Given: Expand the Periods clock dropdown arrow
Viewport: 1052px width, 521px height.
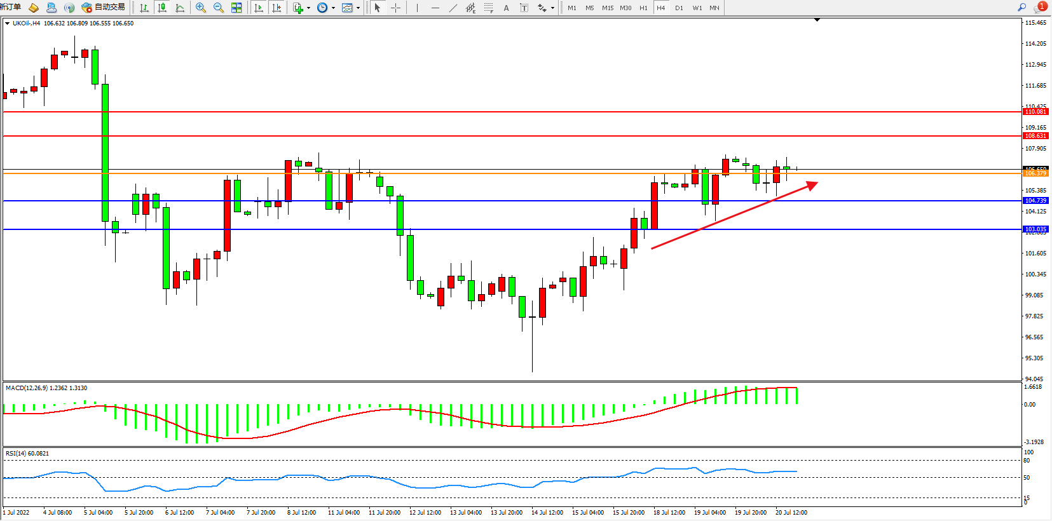Looking at the screenshot, I should pos(333,8).
